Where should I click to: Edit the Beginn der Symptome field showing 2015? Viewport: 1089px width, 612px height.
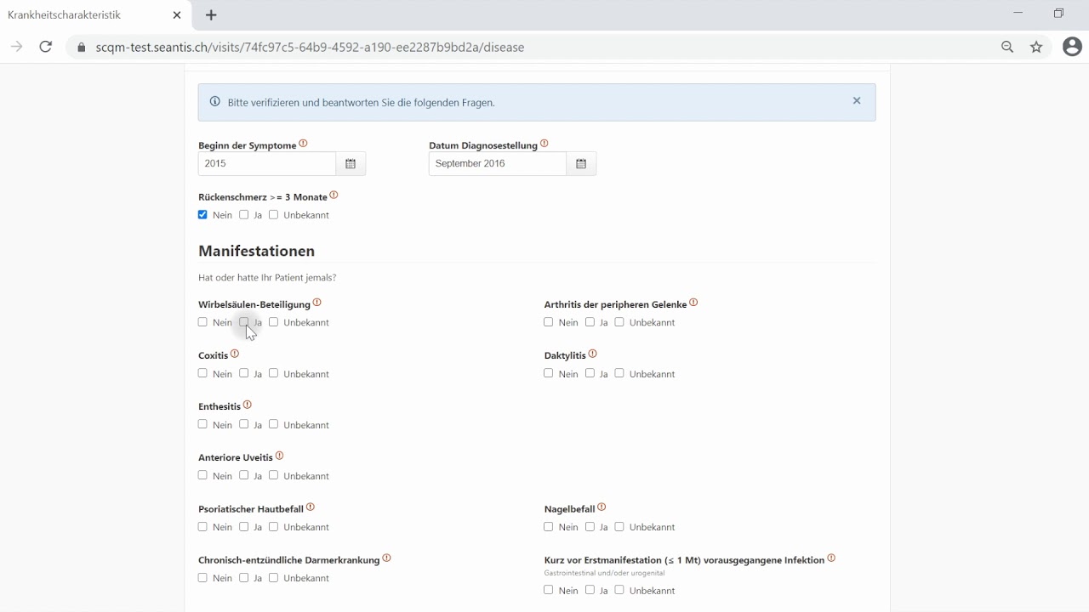coord(267,163)
